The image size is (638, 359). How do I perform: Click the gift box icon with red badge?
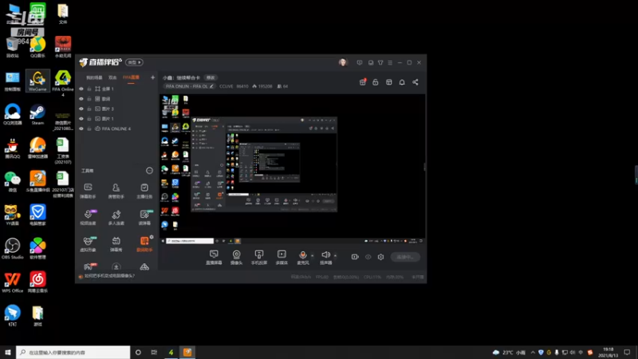(x=363, y=82)
